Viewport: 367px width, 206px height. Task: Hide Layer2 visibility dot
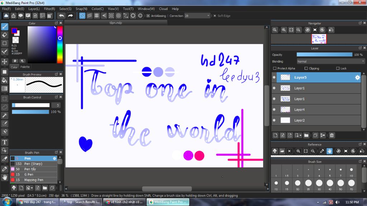[274, 120]
